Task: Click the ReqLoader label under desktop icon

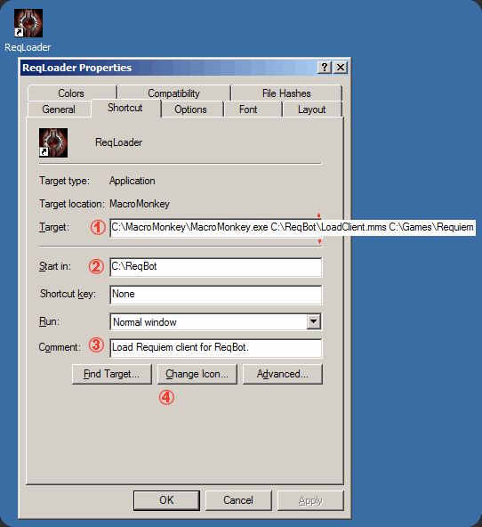Action: pyautogui.click(x=28, y=47)
